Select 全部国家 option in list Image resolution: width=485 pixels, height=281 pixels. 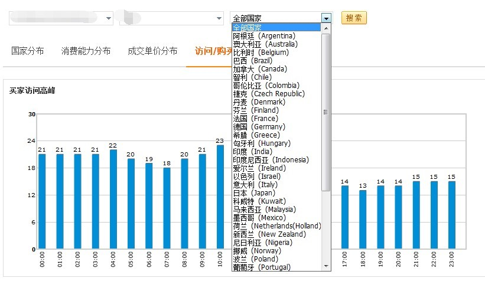276,28
